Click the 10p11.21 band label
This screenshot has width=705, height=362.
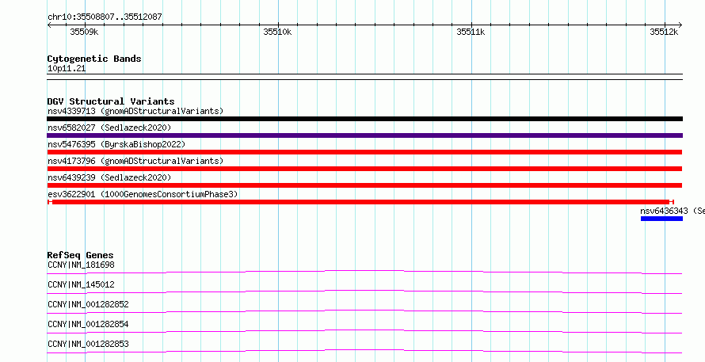click(67, 69)
